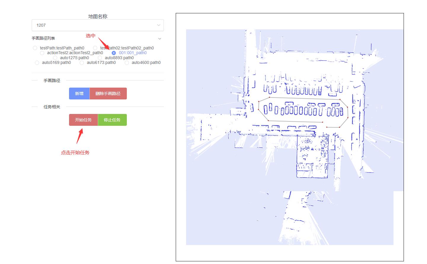Image resolution: width=427 pixels, height=264 pixels.
Task: Click the blue 新增 button
Action: [x=79, y=93]
